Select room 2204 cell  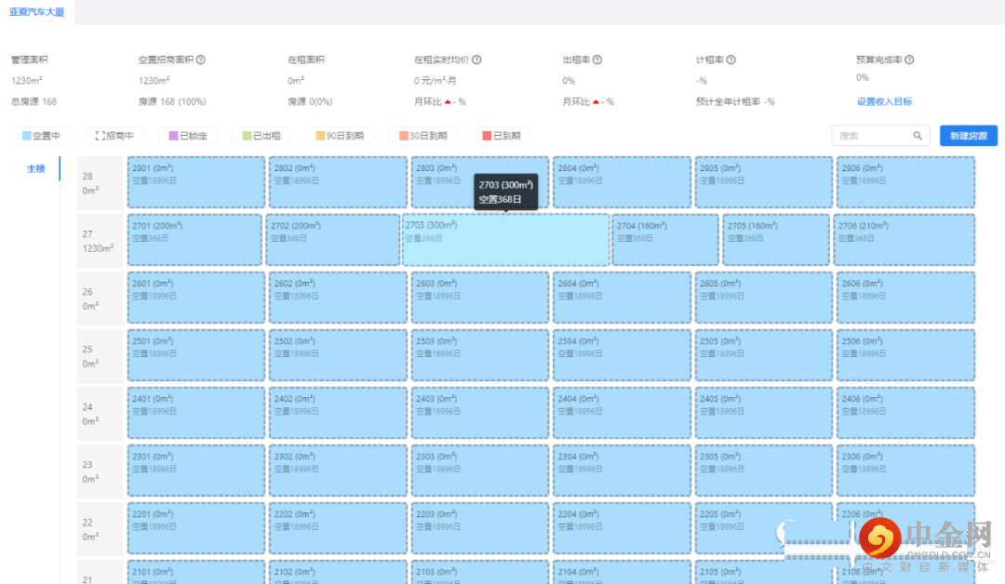click(622, 528)
